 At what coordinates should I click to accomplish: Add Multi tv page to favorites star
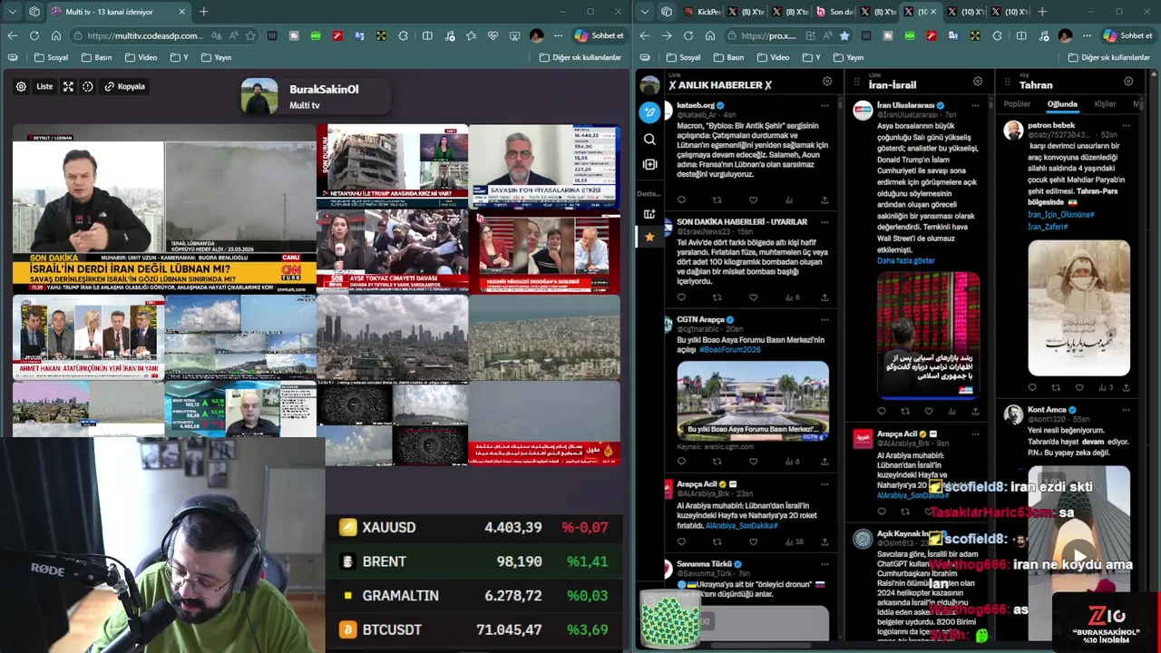coord(250,35)
